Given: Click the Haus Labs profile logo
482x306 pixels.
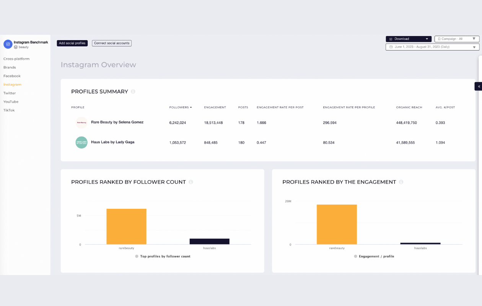Looking at the screenshot, I should 81,142.
